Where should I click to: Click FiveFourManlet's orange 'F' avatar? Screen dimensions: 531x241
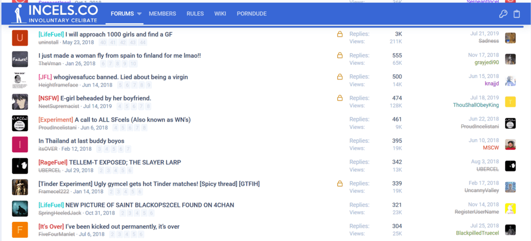click(20, 230)
